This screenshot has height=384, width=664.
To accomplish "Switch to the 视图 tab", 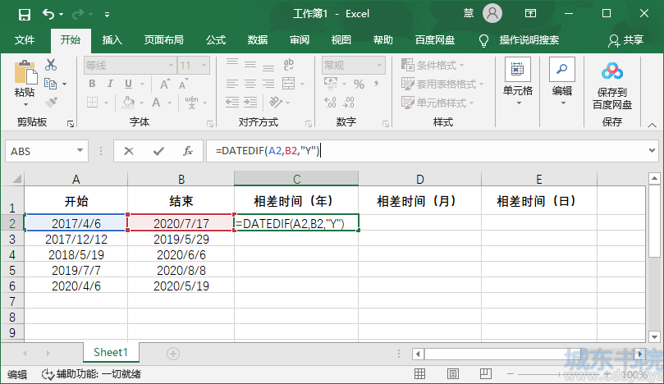I will 341,40.
